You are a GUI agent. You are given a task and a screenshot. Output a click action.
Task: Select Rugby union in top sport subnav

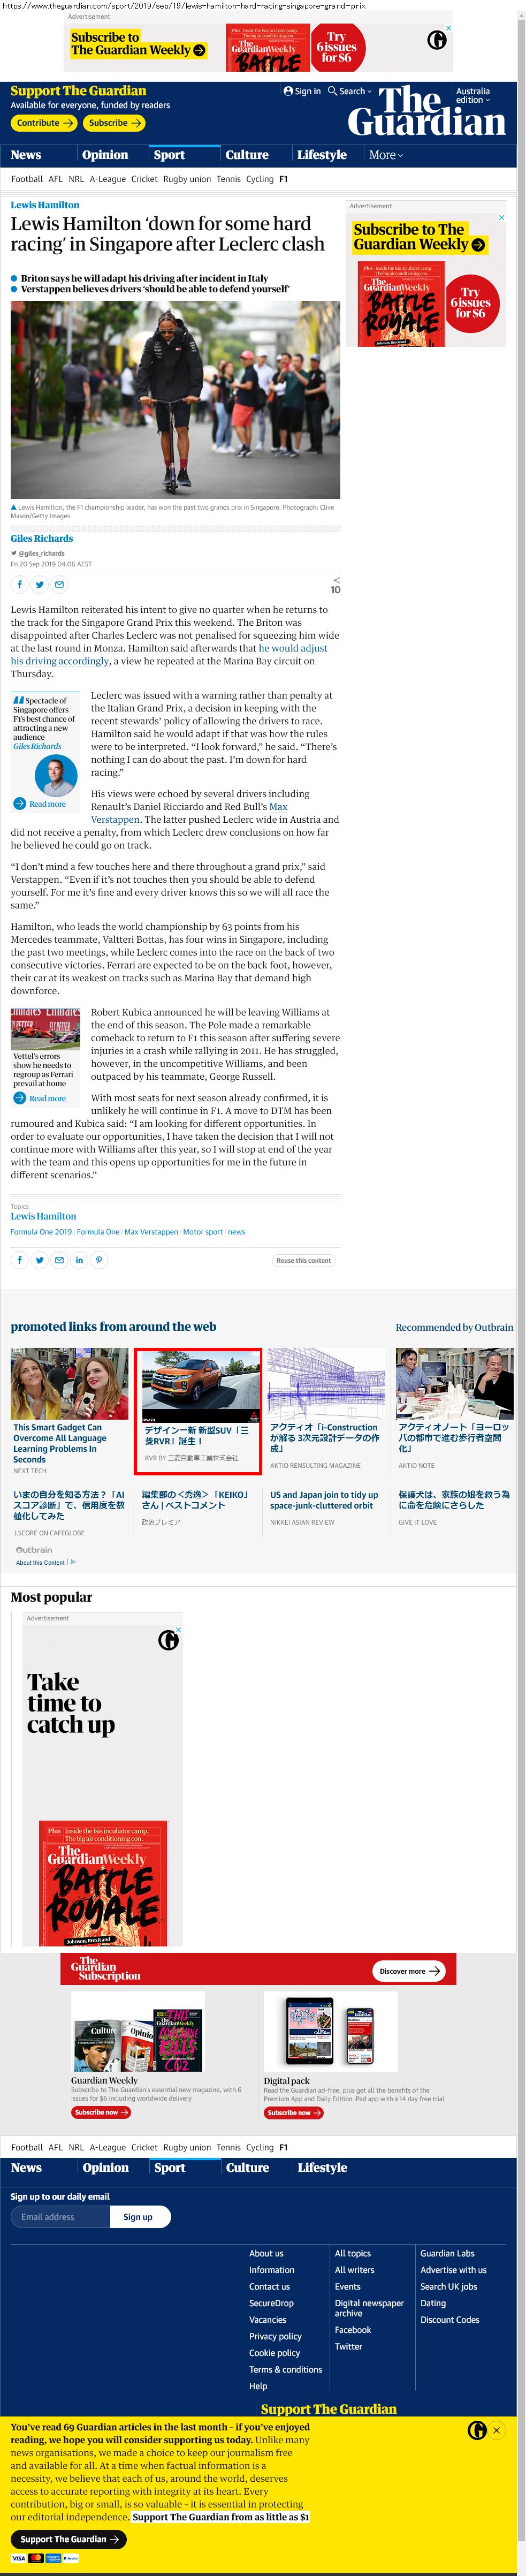[187, 179]
